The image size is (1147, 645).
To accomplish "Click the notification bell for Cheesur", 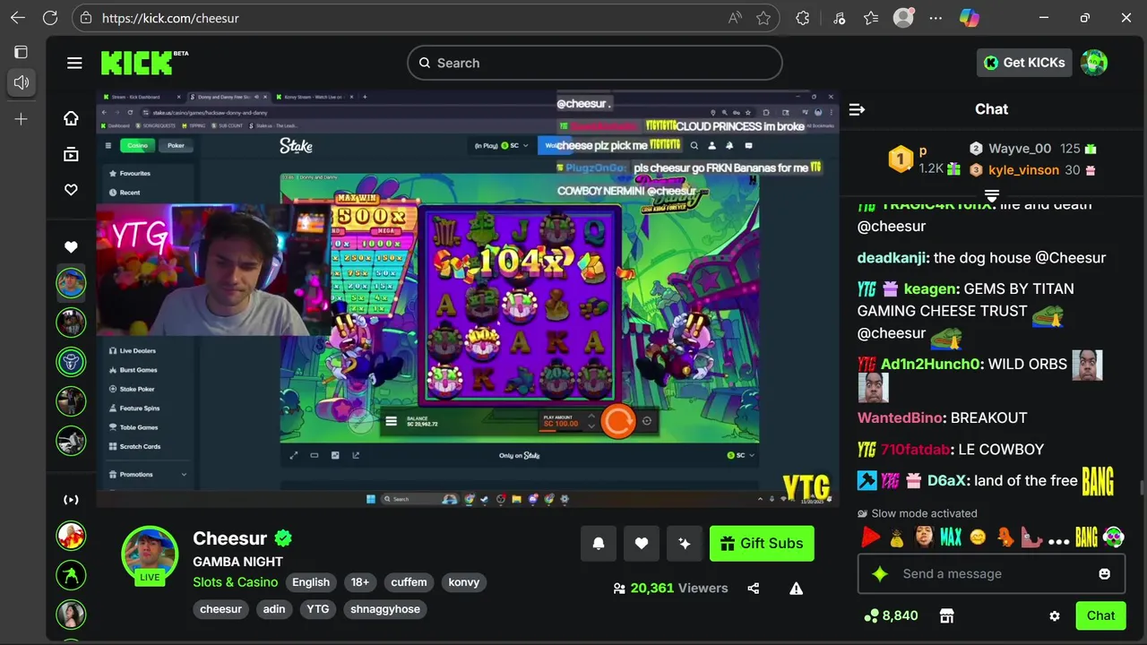I will click(x=599, y=543).
